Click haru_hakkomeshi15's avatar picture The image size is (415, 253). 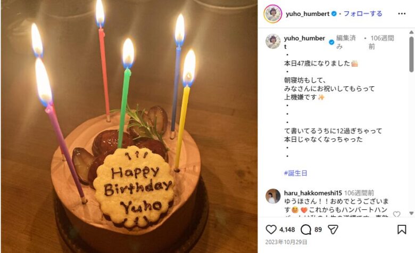point(273,196)
